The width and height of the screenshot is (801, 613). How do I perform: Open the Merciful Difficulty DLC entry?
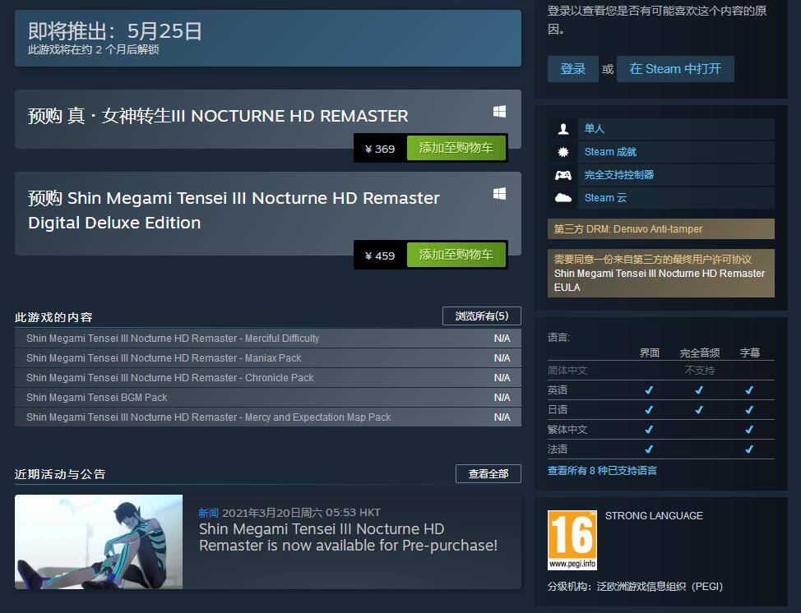(x=267, y=339)
